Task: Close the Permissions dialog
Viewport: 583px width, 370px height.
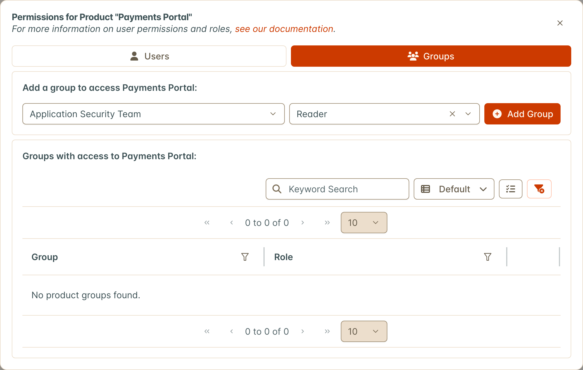Action: coord(560,23)
